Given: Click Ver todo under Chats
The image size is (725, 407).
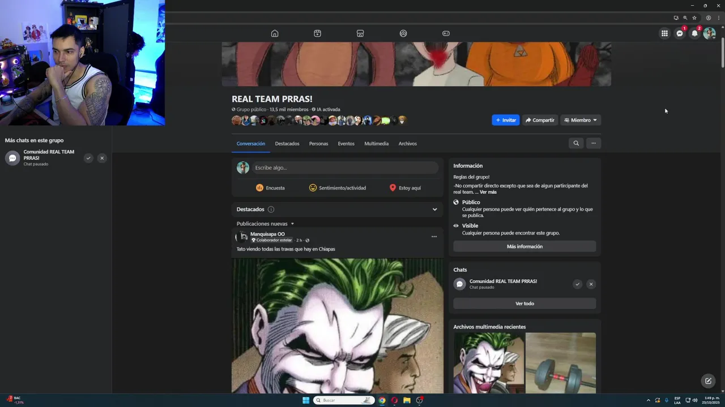Looking at the screenshot, I should pos(524,304).
